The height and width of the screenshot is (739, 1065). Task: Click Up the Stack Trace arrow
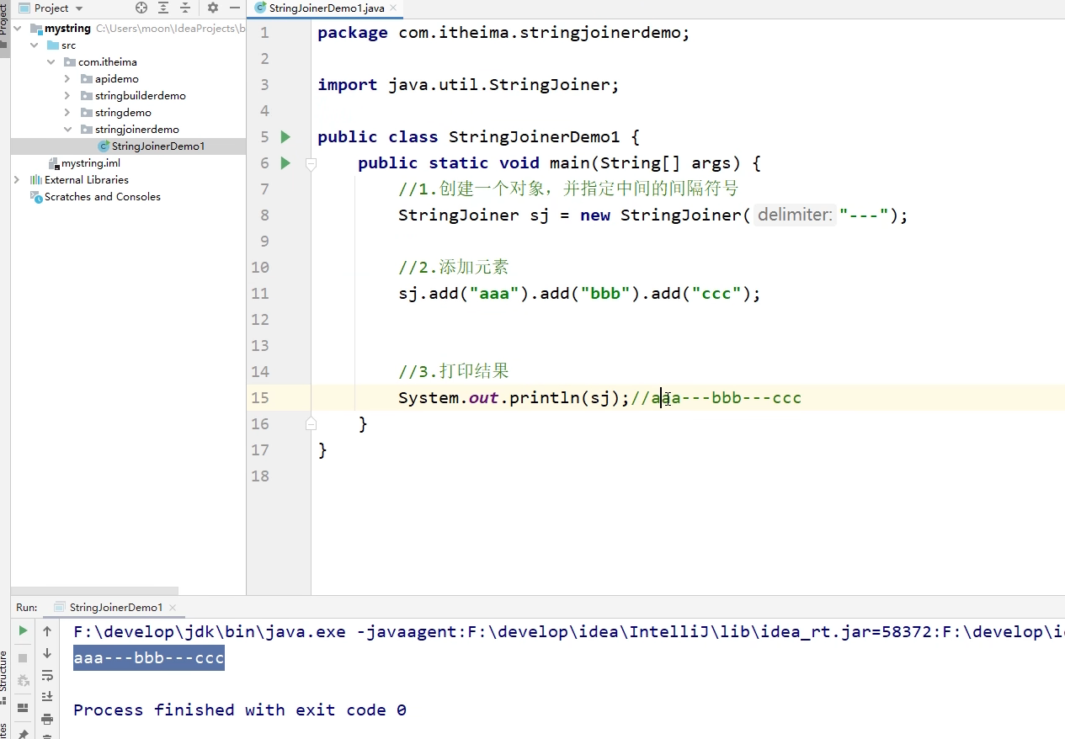(47, 630)
